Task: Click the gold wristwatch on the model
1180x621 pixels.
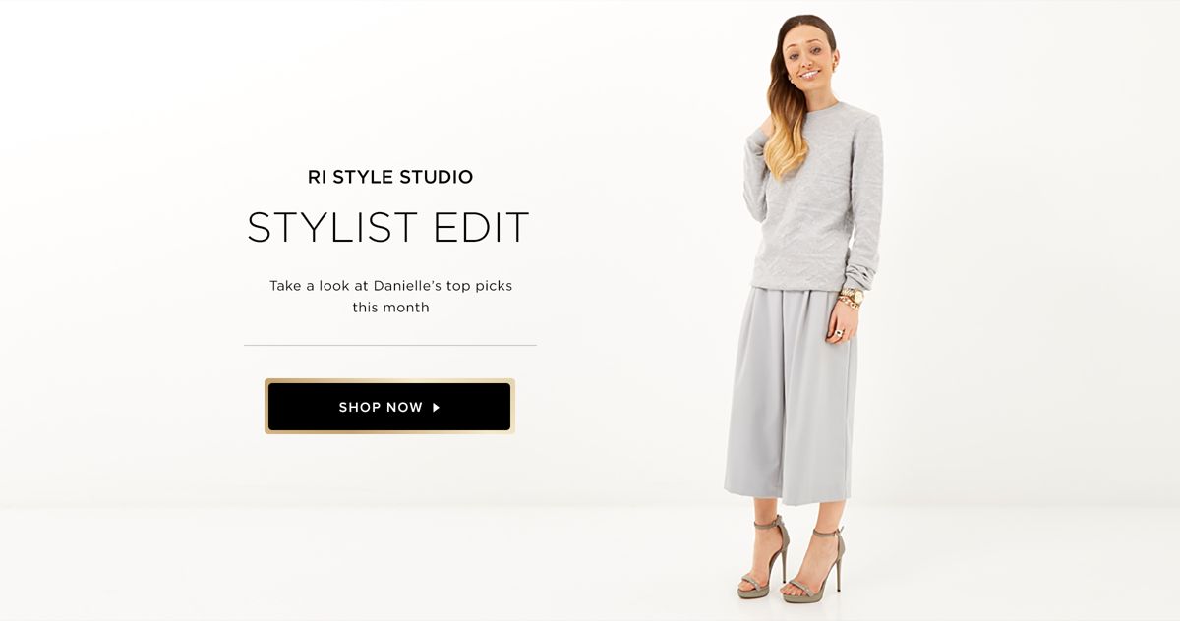Action: [853, 296]
